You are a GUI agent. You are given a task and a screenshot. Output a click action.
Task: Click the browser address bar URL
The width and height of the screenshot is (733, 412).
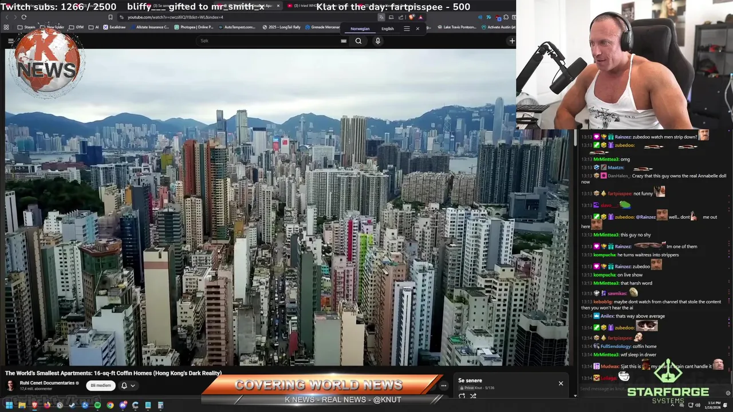pos(175,17)
